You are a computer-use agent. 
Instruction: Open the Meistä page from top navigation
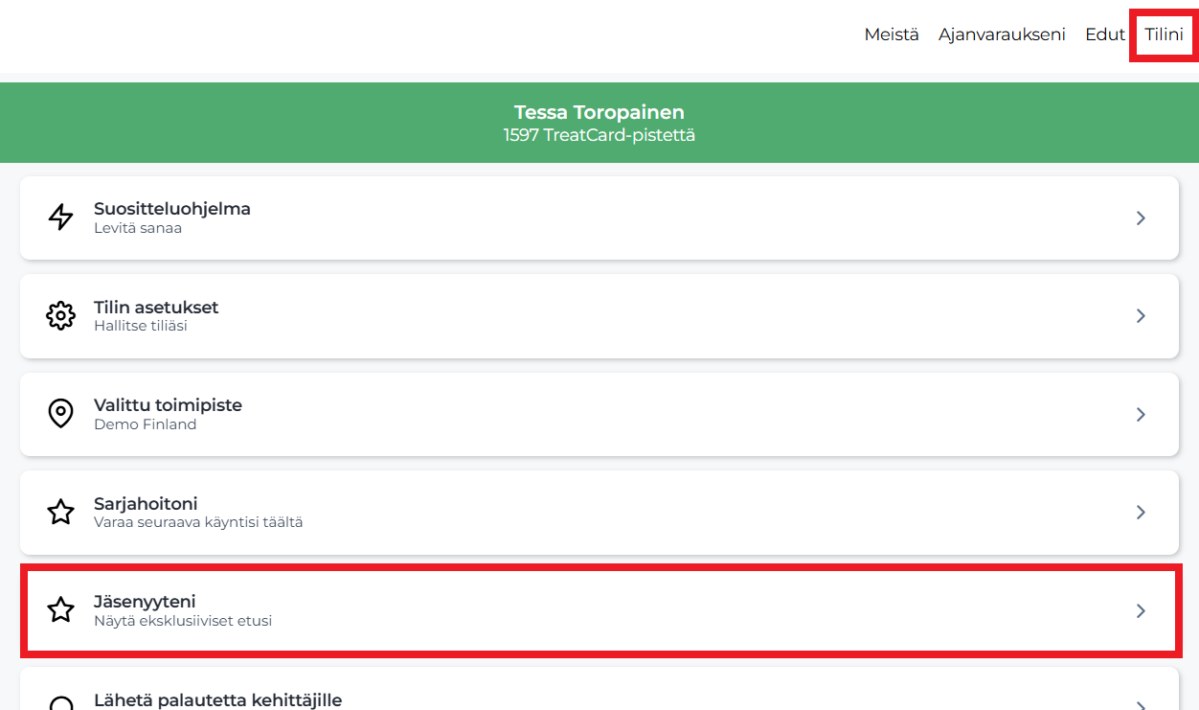point(891,34)
